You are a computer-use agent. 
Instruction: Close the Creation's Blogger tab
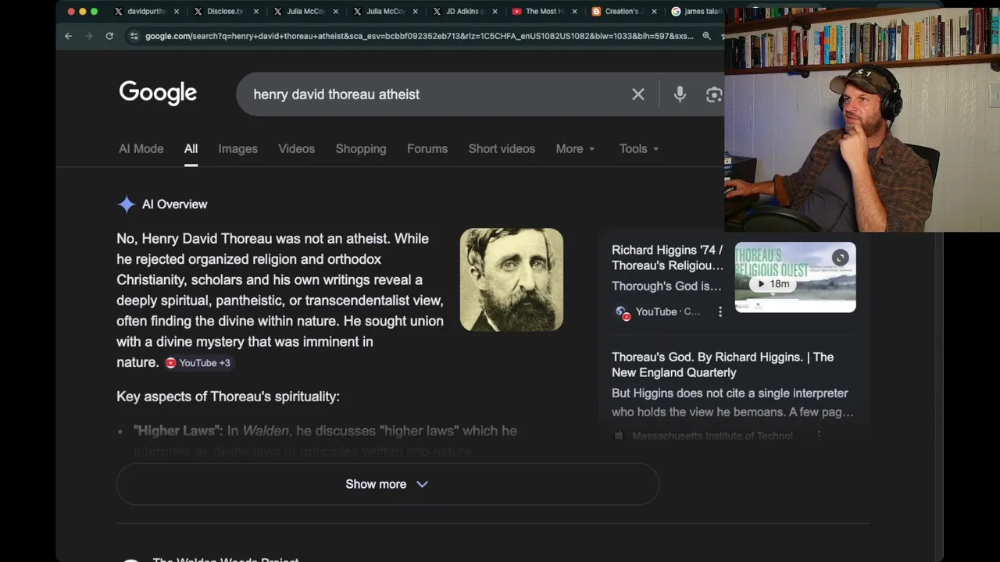click(x=654, y=12)
